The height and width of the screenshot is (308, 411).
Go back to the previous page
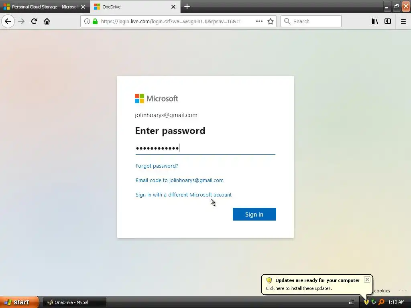click(8, 21)
